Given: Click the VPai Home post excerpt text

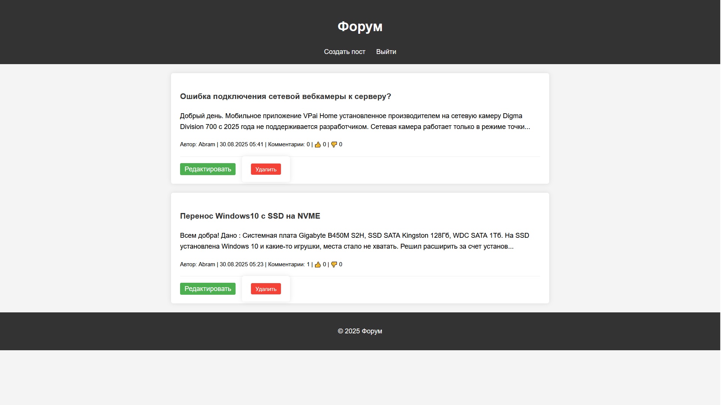Looking at the screenshot, I should pos(354,121).
